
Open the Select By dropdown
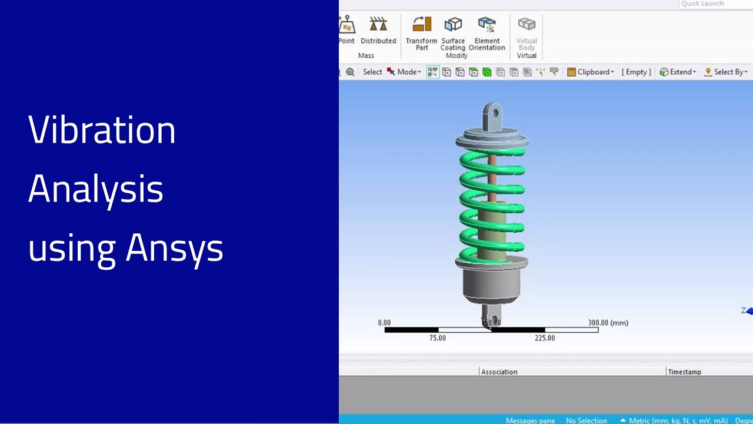726,72
